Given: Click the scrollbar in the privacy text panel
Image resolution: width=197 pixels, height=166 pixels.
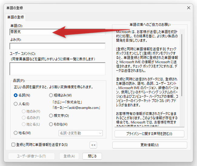Looking at the screenshot, I should point(182,65).
